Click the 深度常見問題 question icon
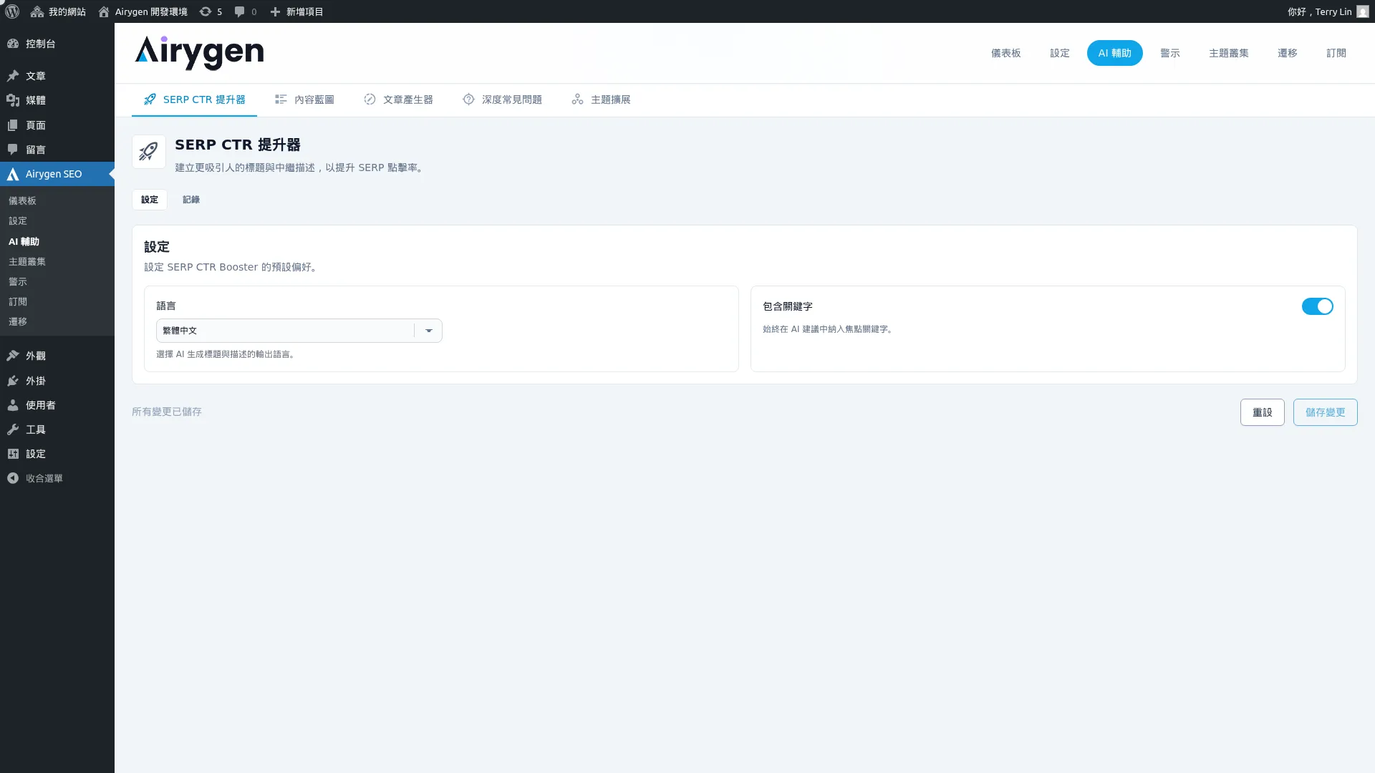This screenshot has width=1375, height=773. tap(468, 99)
